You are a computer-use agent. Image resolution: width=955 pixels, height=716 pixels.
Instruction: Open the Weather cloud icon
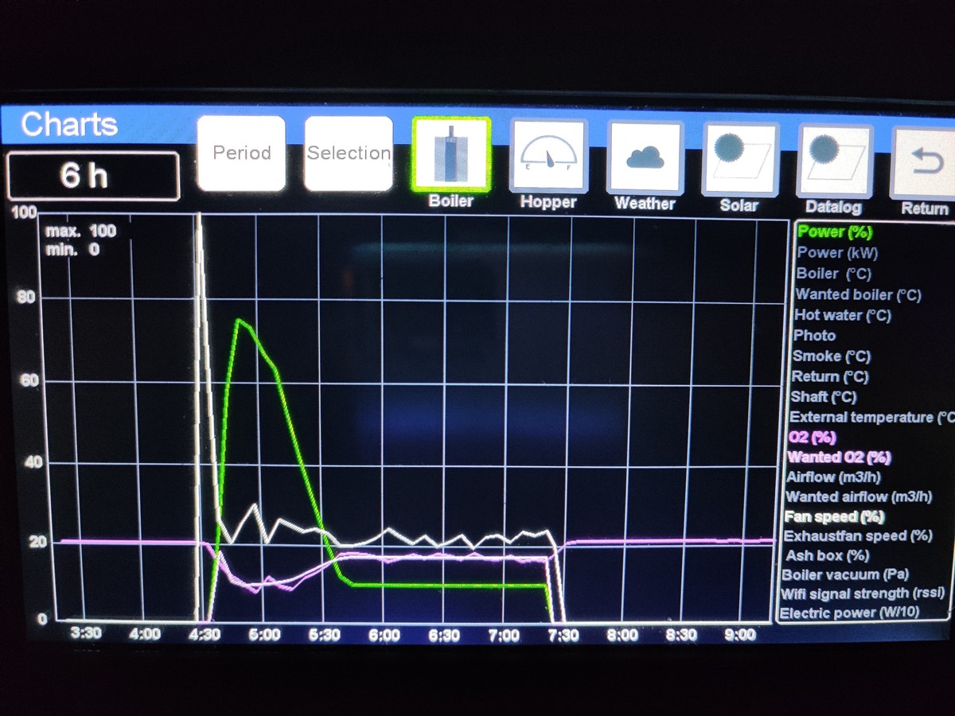645,158
